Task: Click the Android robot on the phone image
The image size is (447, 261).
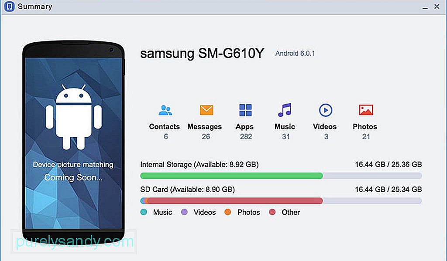Action: pos(73,117)
